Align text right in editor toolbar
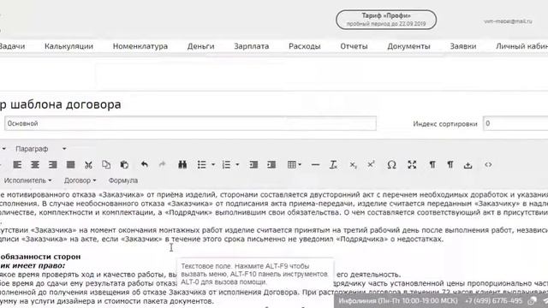The image size is (548, 308). click(x=53, y=164)
